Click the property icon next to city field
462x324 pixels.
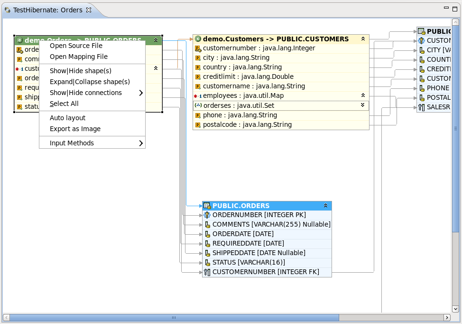click(x=198, y=57)
